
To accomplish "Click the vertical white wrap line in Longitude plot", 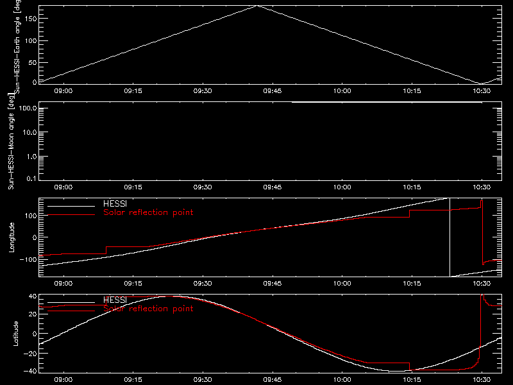I will click(450, 237).
